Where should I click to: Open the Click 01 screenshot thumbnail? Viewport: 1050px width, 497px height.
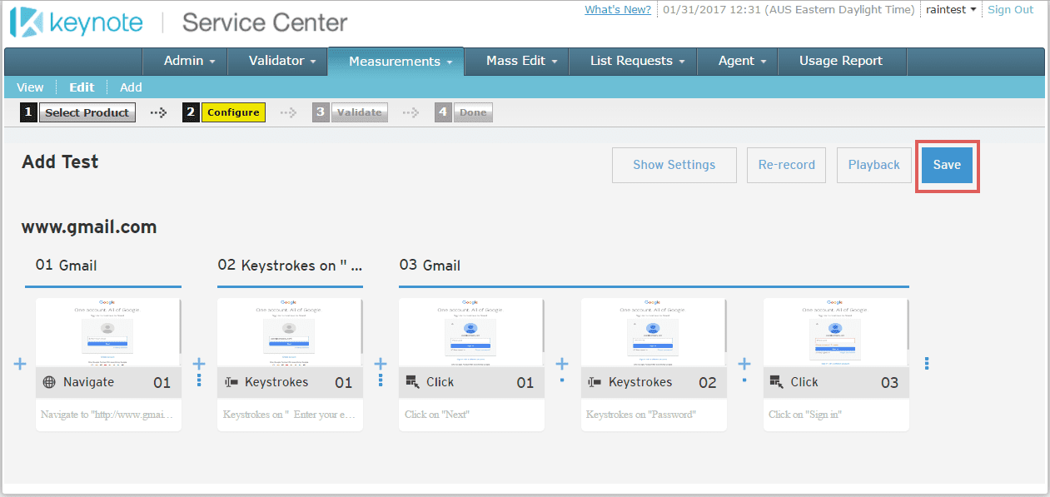pos(471,332)
